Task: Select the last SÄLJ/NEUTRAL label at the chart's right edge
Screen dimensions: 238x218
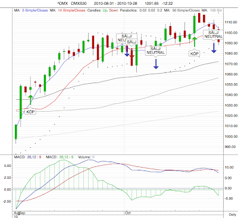Action: [x=213, y=34]
